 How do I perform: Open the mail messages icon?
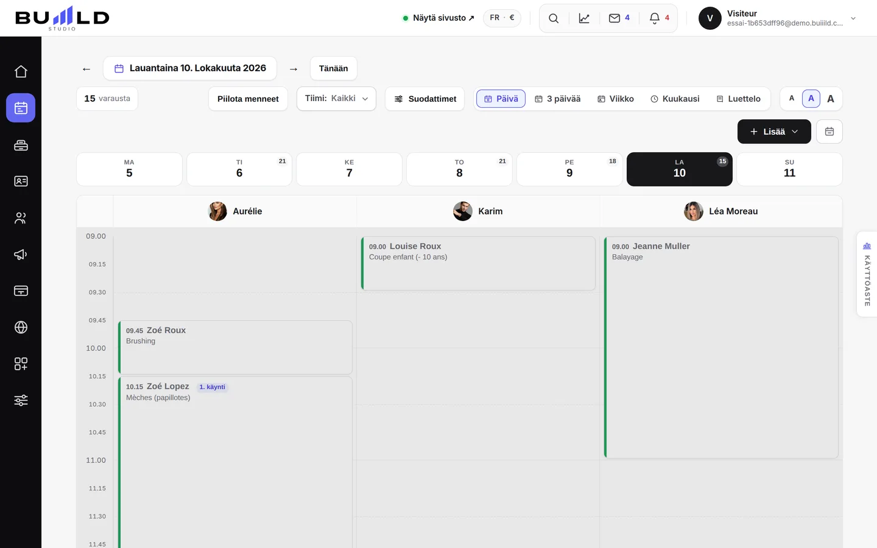pos(619,18)
